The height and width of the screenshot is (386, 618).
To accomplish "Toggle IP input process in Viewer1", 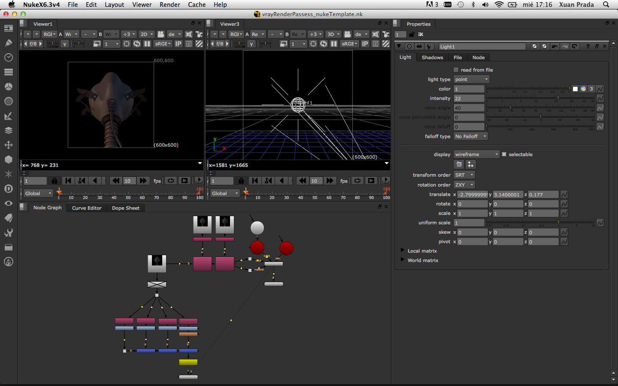I will coord(179,44).
